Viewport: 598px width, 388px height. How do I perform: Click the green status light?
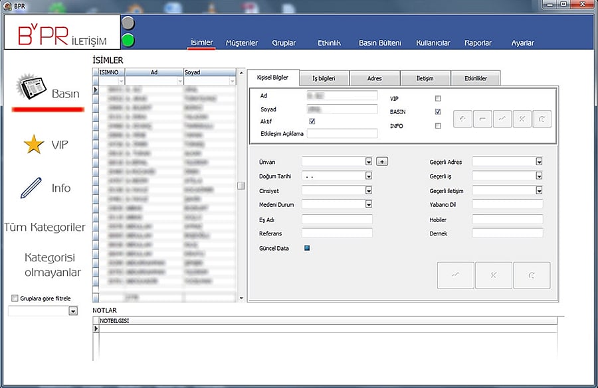click(128, 40)
